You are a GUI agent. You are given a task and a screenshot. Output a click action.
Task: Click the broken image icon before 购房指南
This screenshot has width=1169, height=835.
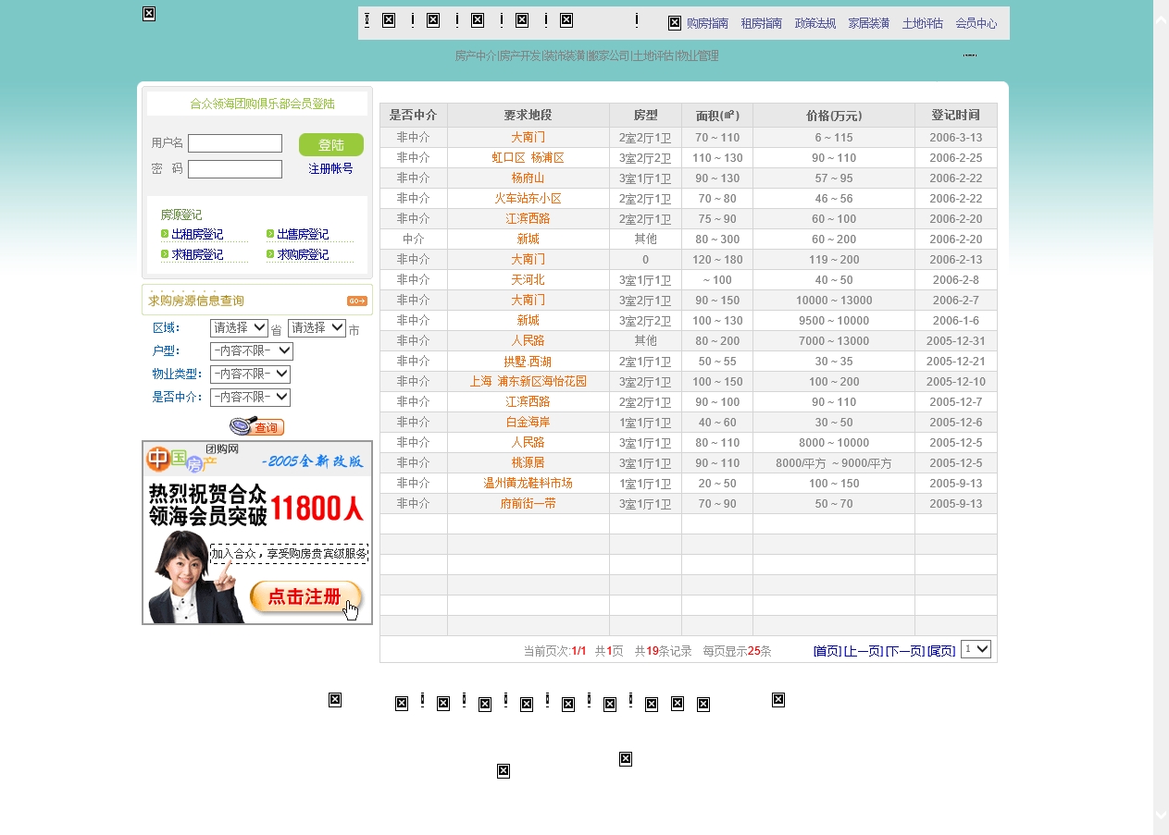pyautogui.click(x=675, y=22)
